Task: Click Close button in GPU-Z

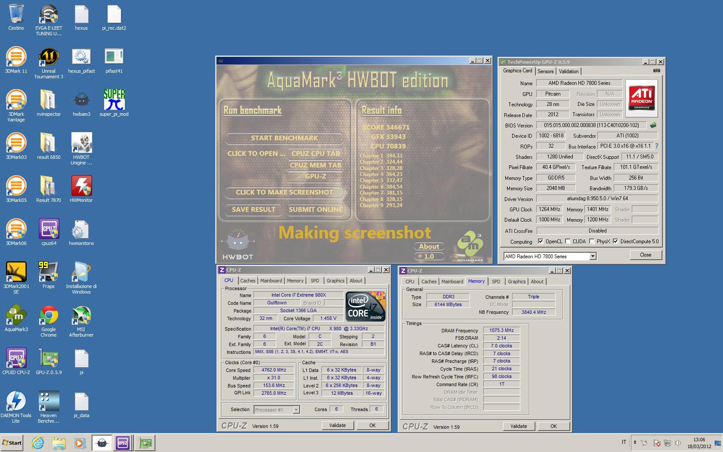Action: coord(646,255)
